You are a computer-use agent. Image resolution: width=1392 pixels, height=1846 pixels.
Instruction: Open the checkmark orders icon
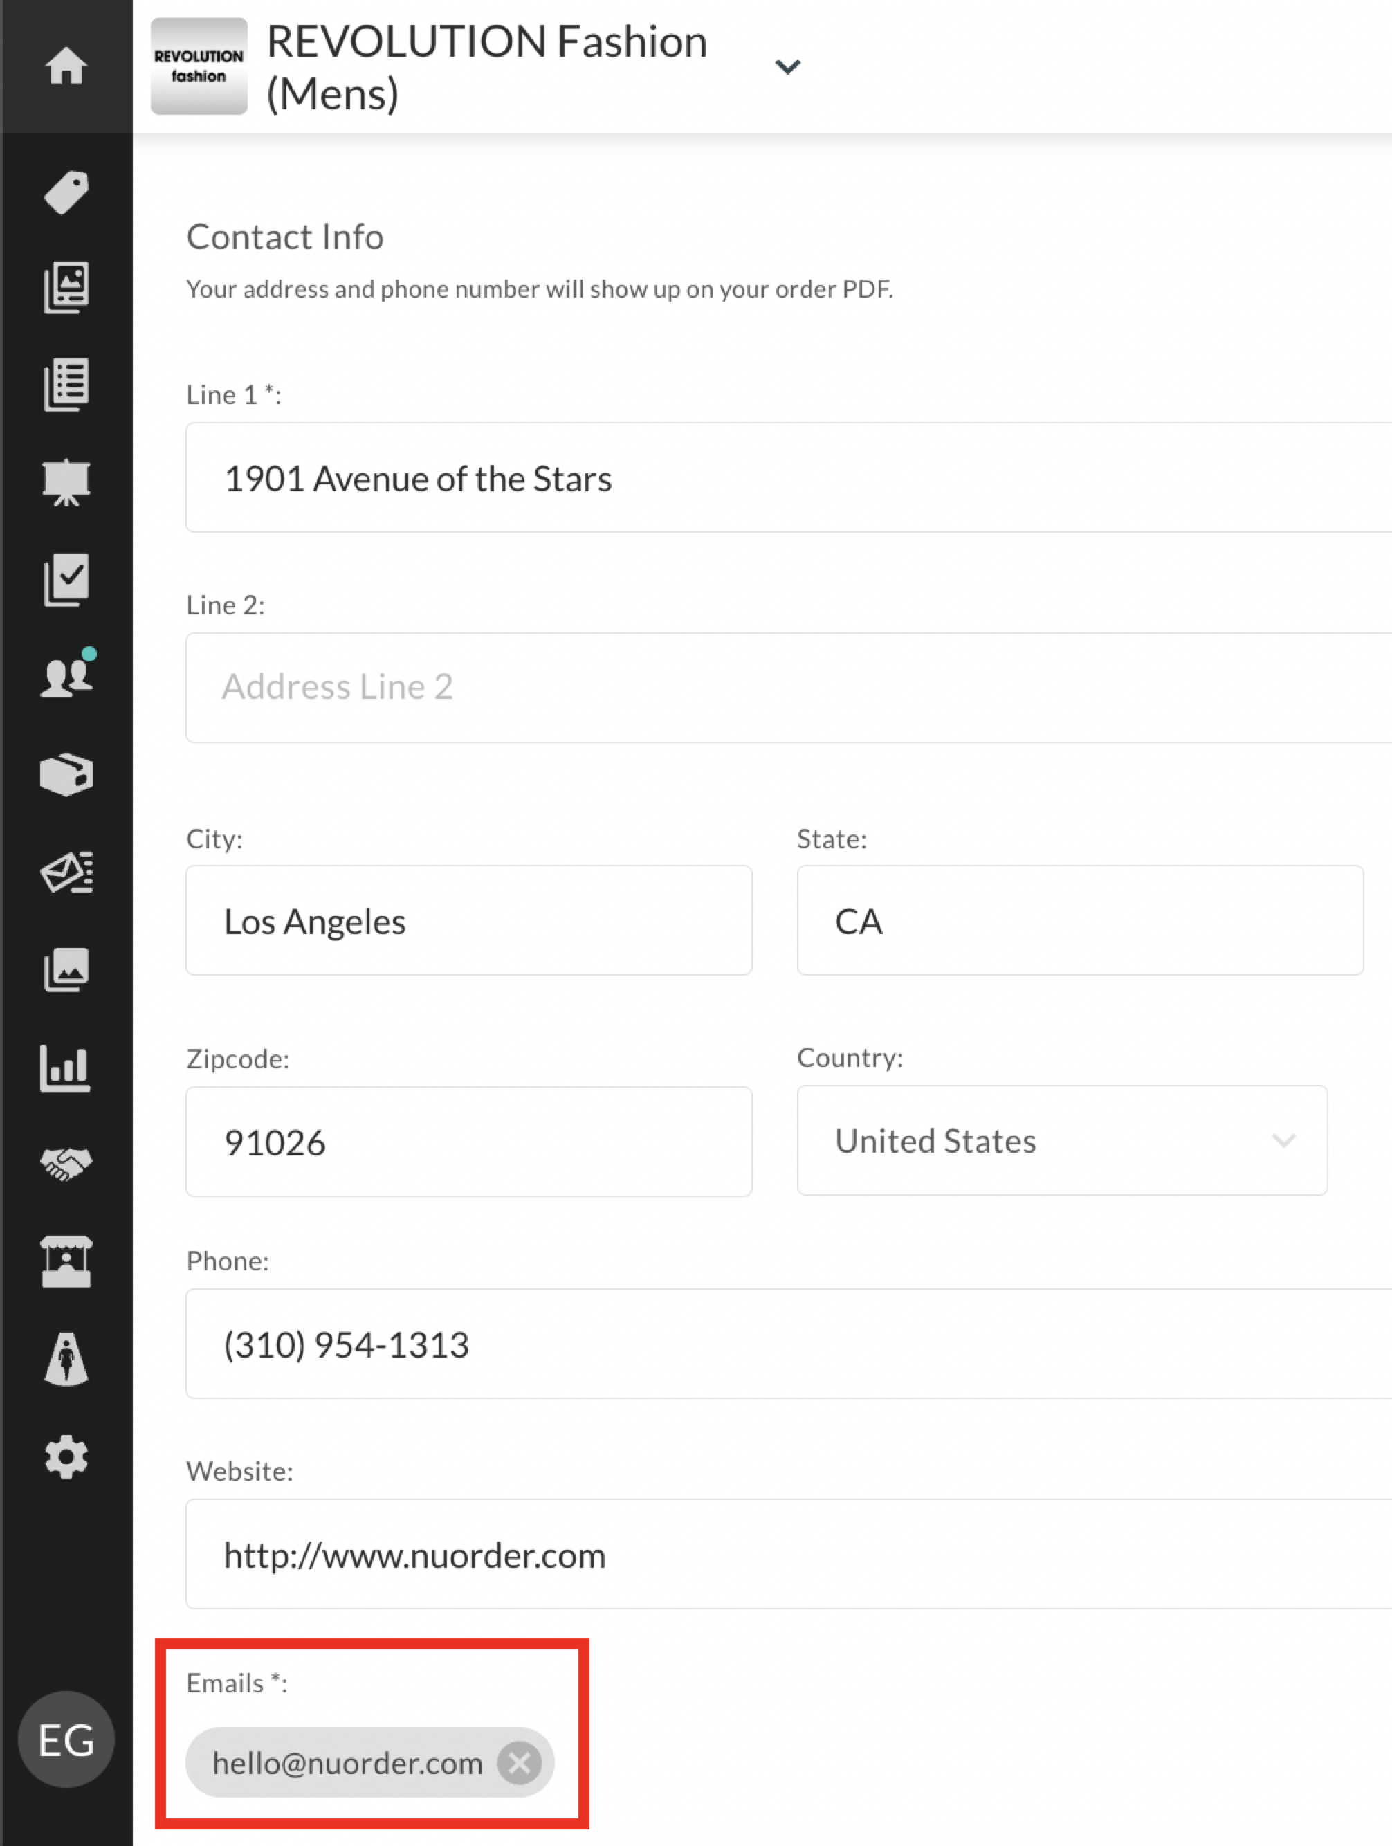(66, 579)
